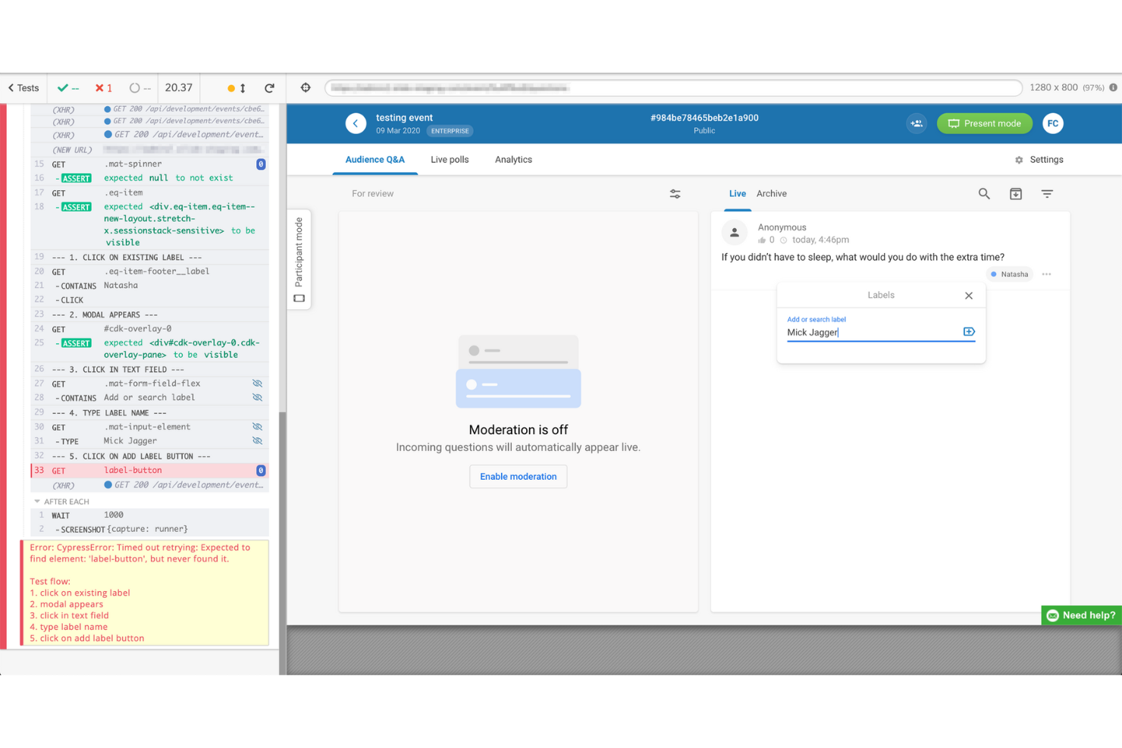Click the add label icon next to Mick Jagger
Viewport: 1122px width, 748px height.
pyautogui.click(x=968, y=331)
